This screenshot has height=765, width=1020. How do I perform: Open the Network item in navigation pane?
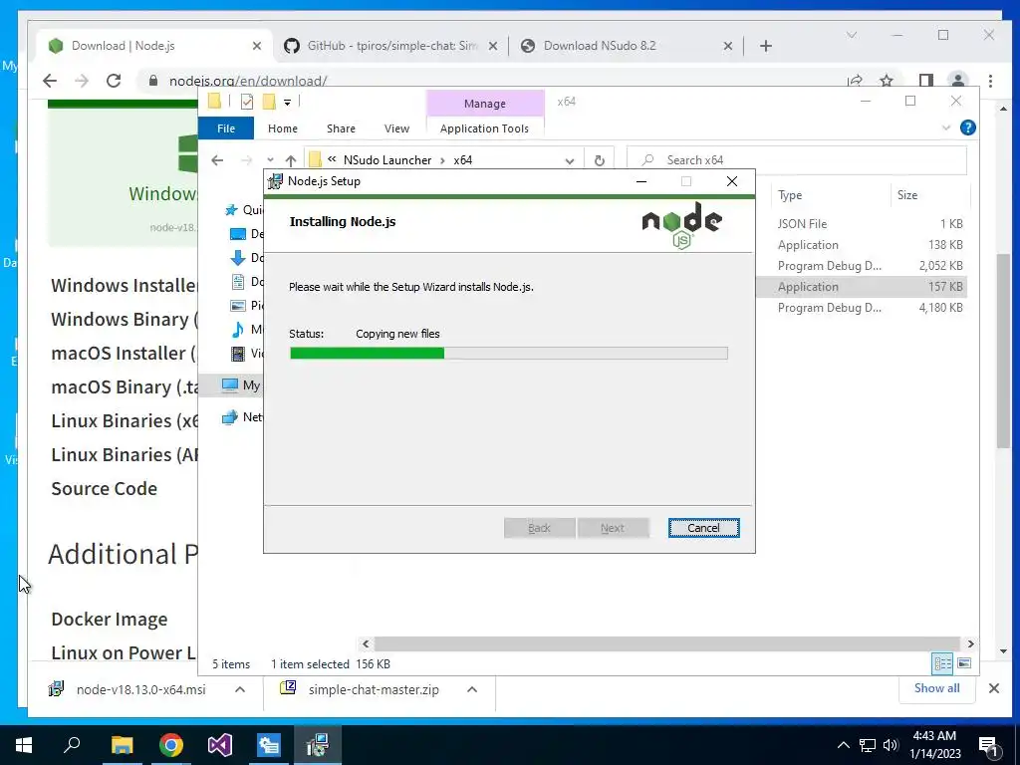coord(243,417)
